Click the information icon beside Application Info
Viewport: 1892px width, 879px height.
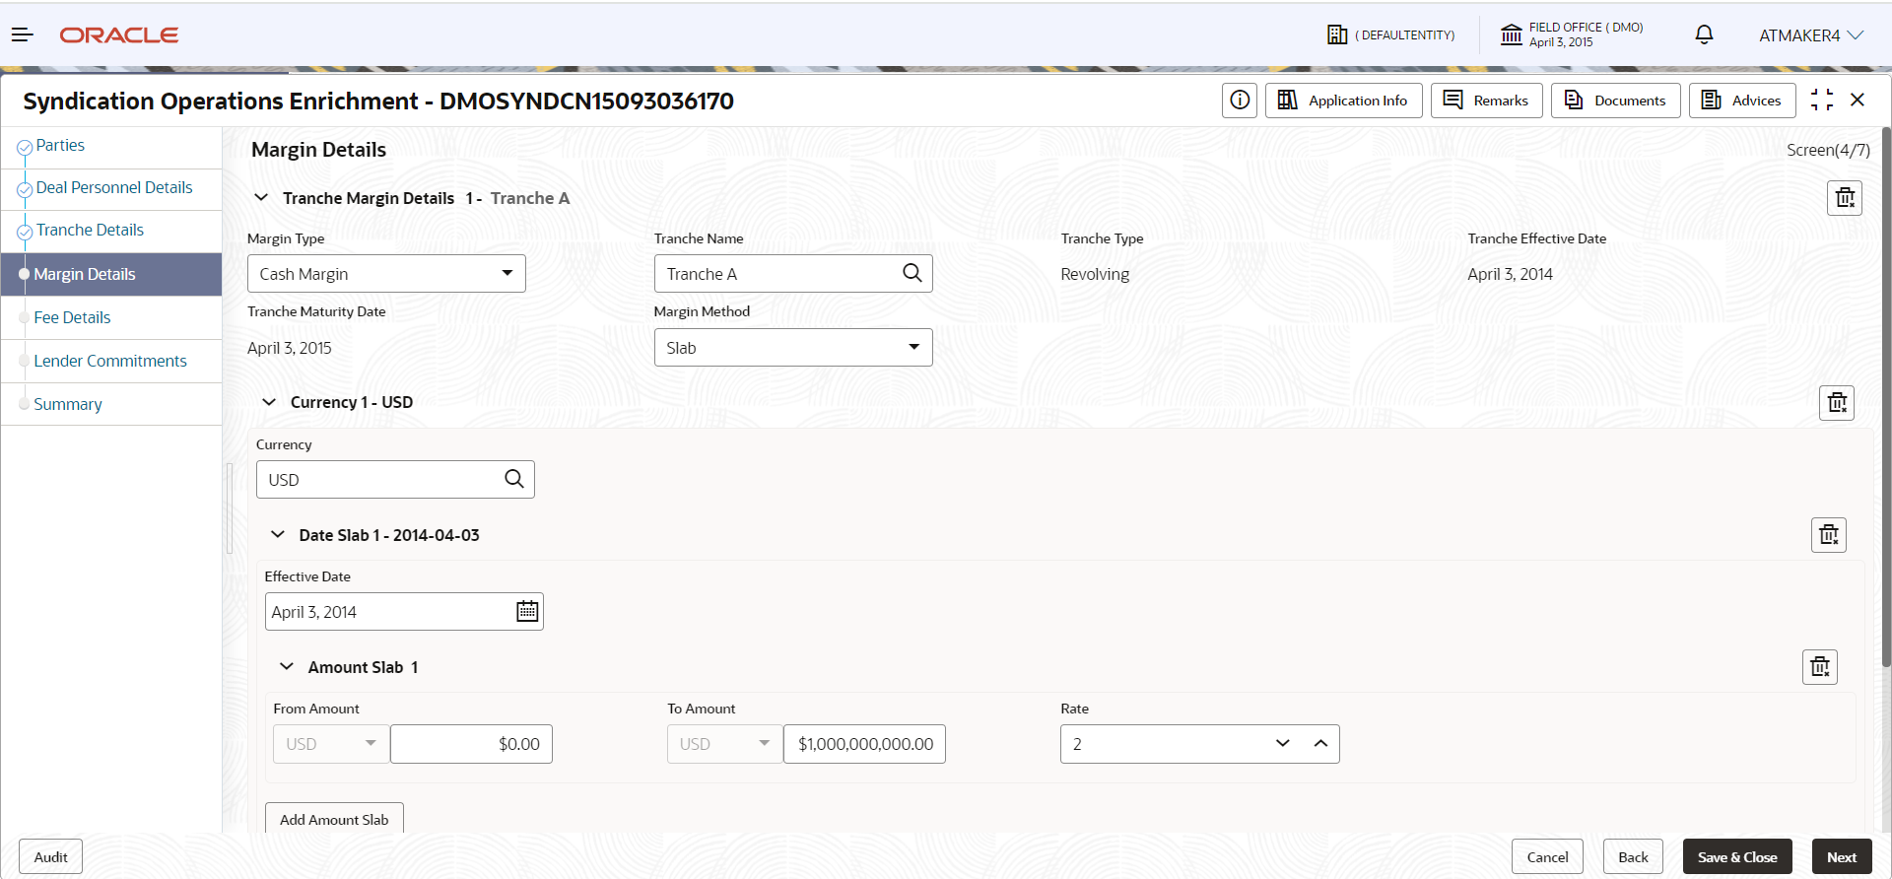(x=1240, y=101)
